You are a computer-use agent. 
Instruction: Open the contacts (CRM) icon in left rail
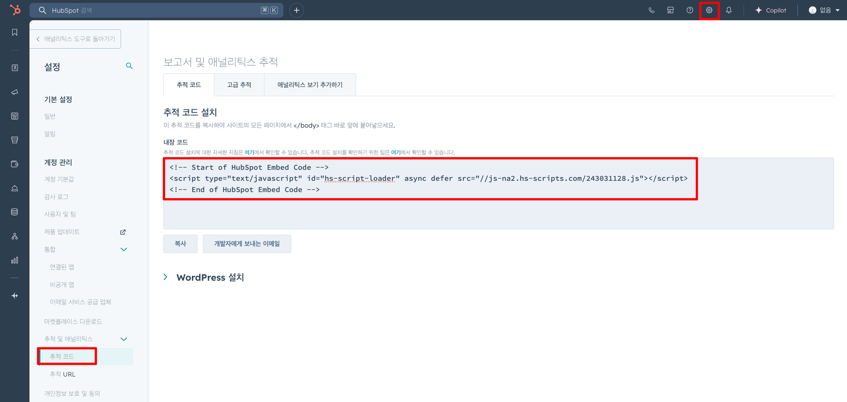point(15,68)
